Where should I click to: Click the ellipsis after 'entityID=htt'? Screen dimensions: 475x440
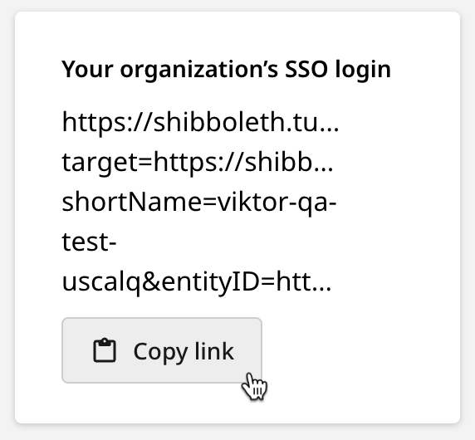[321, 288]
